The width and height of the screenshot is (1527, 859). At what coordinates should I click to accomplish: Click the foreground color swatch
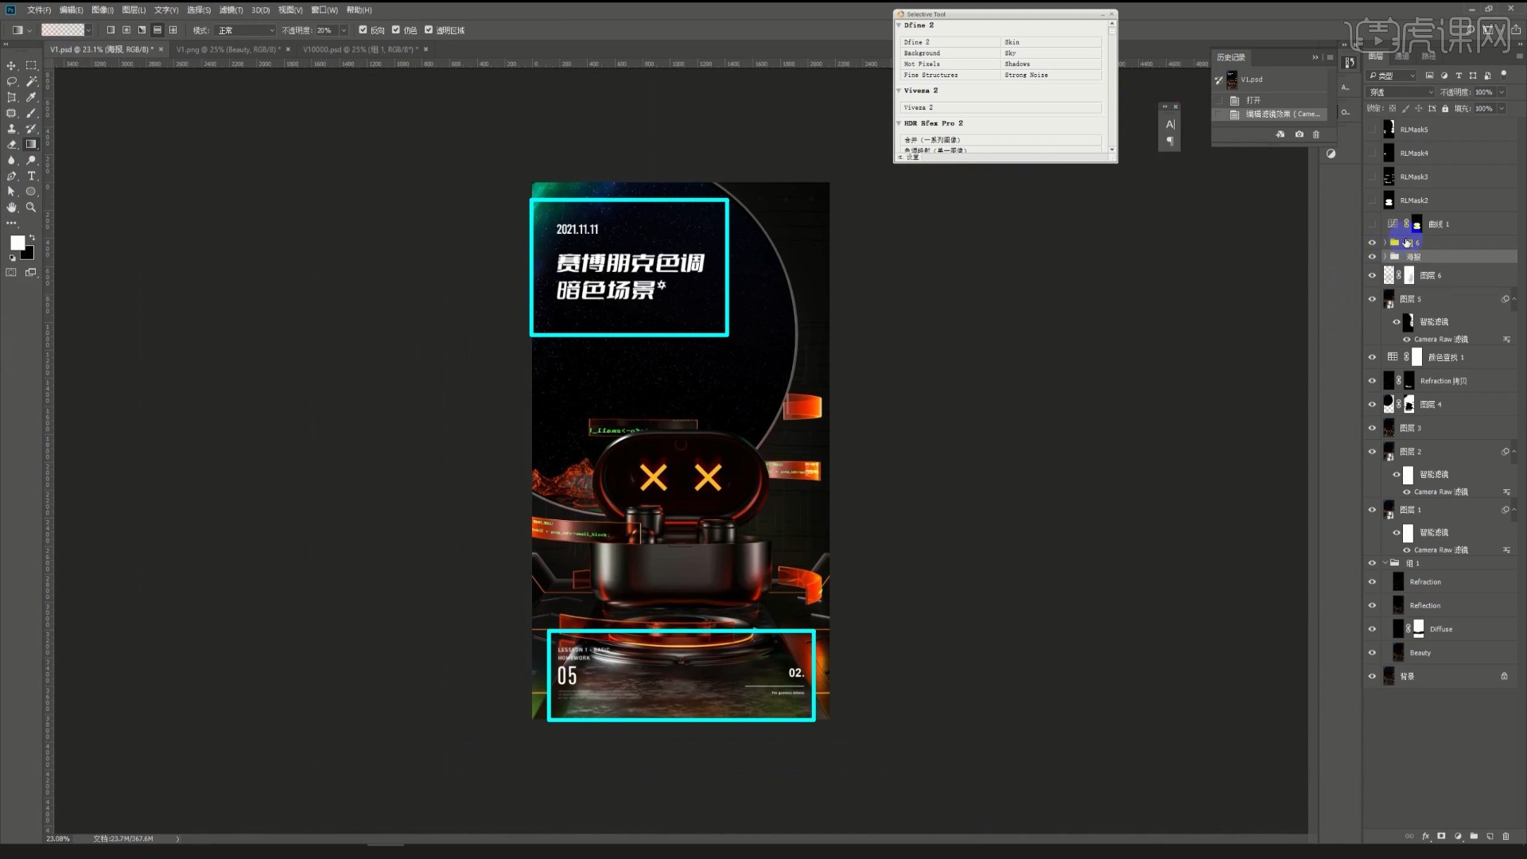(17, 243)
